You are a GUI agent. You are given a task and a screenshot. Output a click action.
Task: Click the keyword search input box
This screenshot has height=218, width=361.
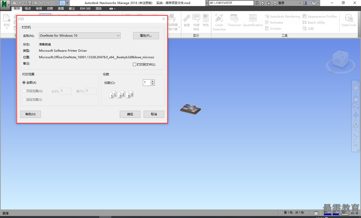click(231, 3)
